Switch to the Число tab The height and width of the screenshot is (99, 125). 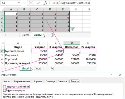point(7,81)
